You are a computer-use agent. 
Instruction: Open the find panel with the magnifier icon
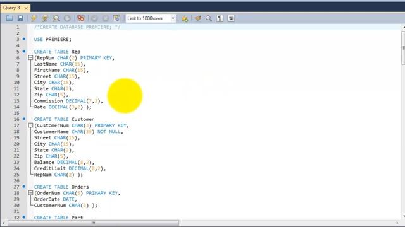click(x=209, y=18)
